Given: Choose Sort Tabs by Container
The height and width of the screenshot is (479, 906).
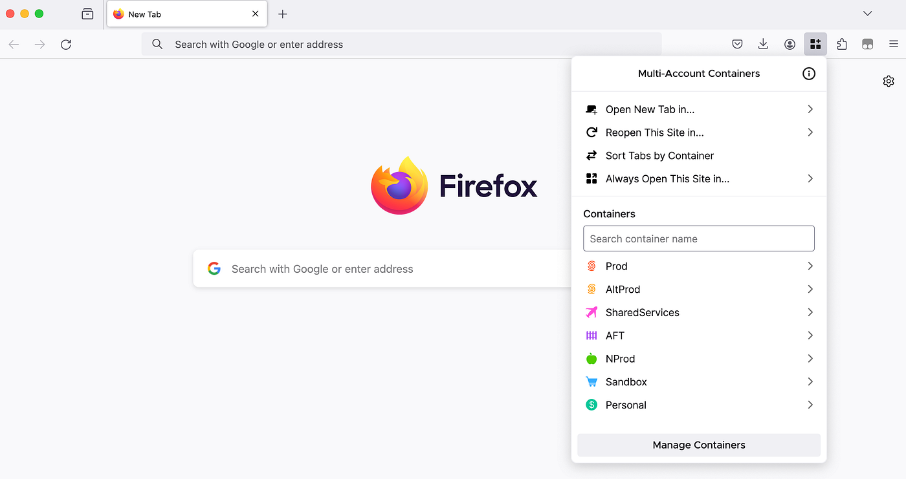Looking at the screenshot, I should point(699,156).
